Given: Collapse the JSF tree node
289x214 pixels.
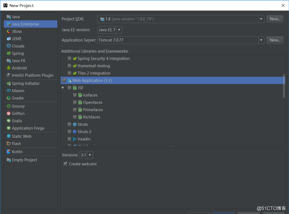Looking at the screenshot, I should tap(63, 88).
